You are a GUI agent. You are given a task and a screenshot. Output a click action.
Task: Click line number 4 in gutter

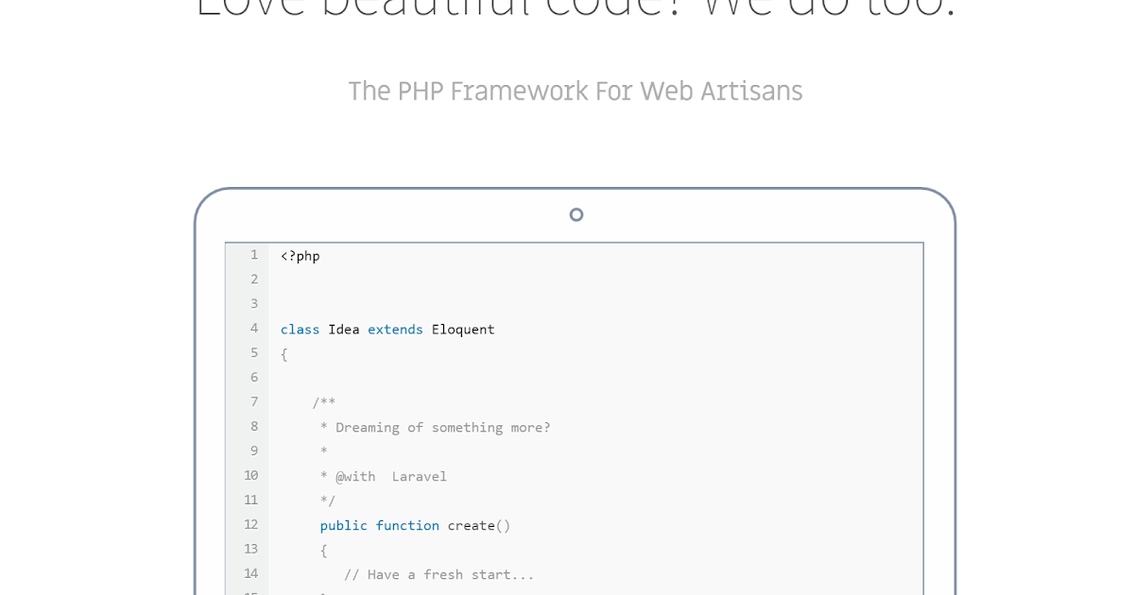pos(254,329)
